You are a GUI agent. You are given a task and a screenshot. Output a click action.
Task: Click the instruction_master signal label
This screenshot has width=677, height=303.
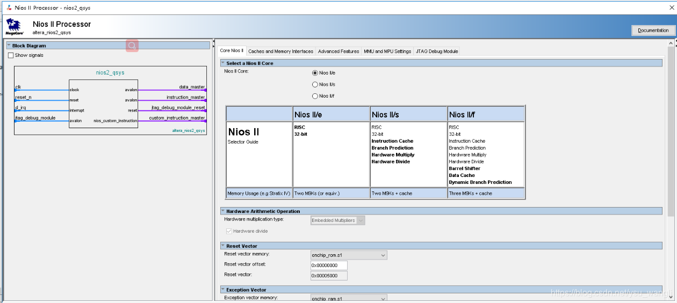185,97
